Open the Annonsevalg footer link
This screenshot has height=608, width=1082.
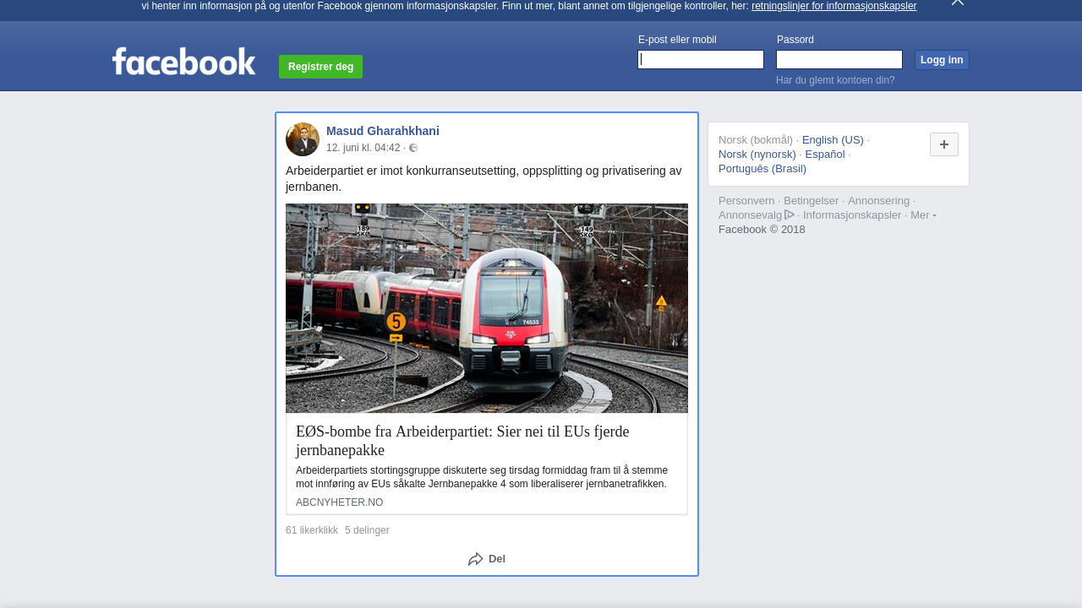click(x=757, y=215)
